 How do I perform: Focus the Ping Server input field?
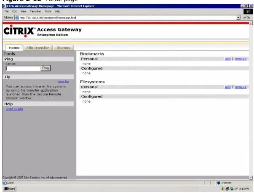pyautogui.click(x=23, y=69)
